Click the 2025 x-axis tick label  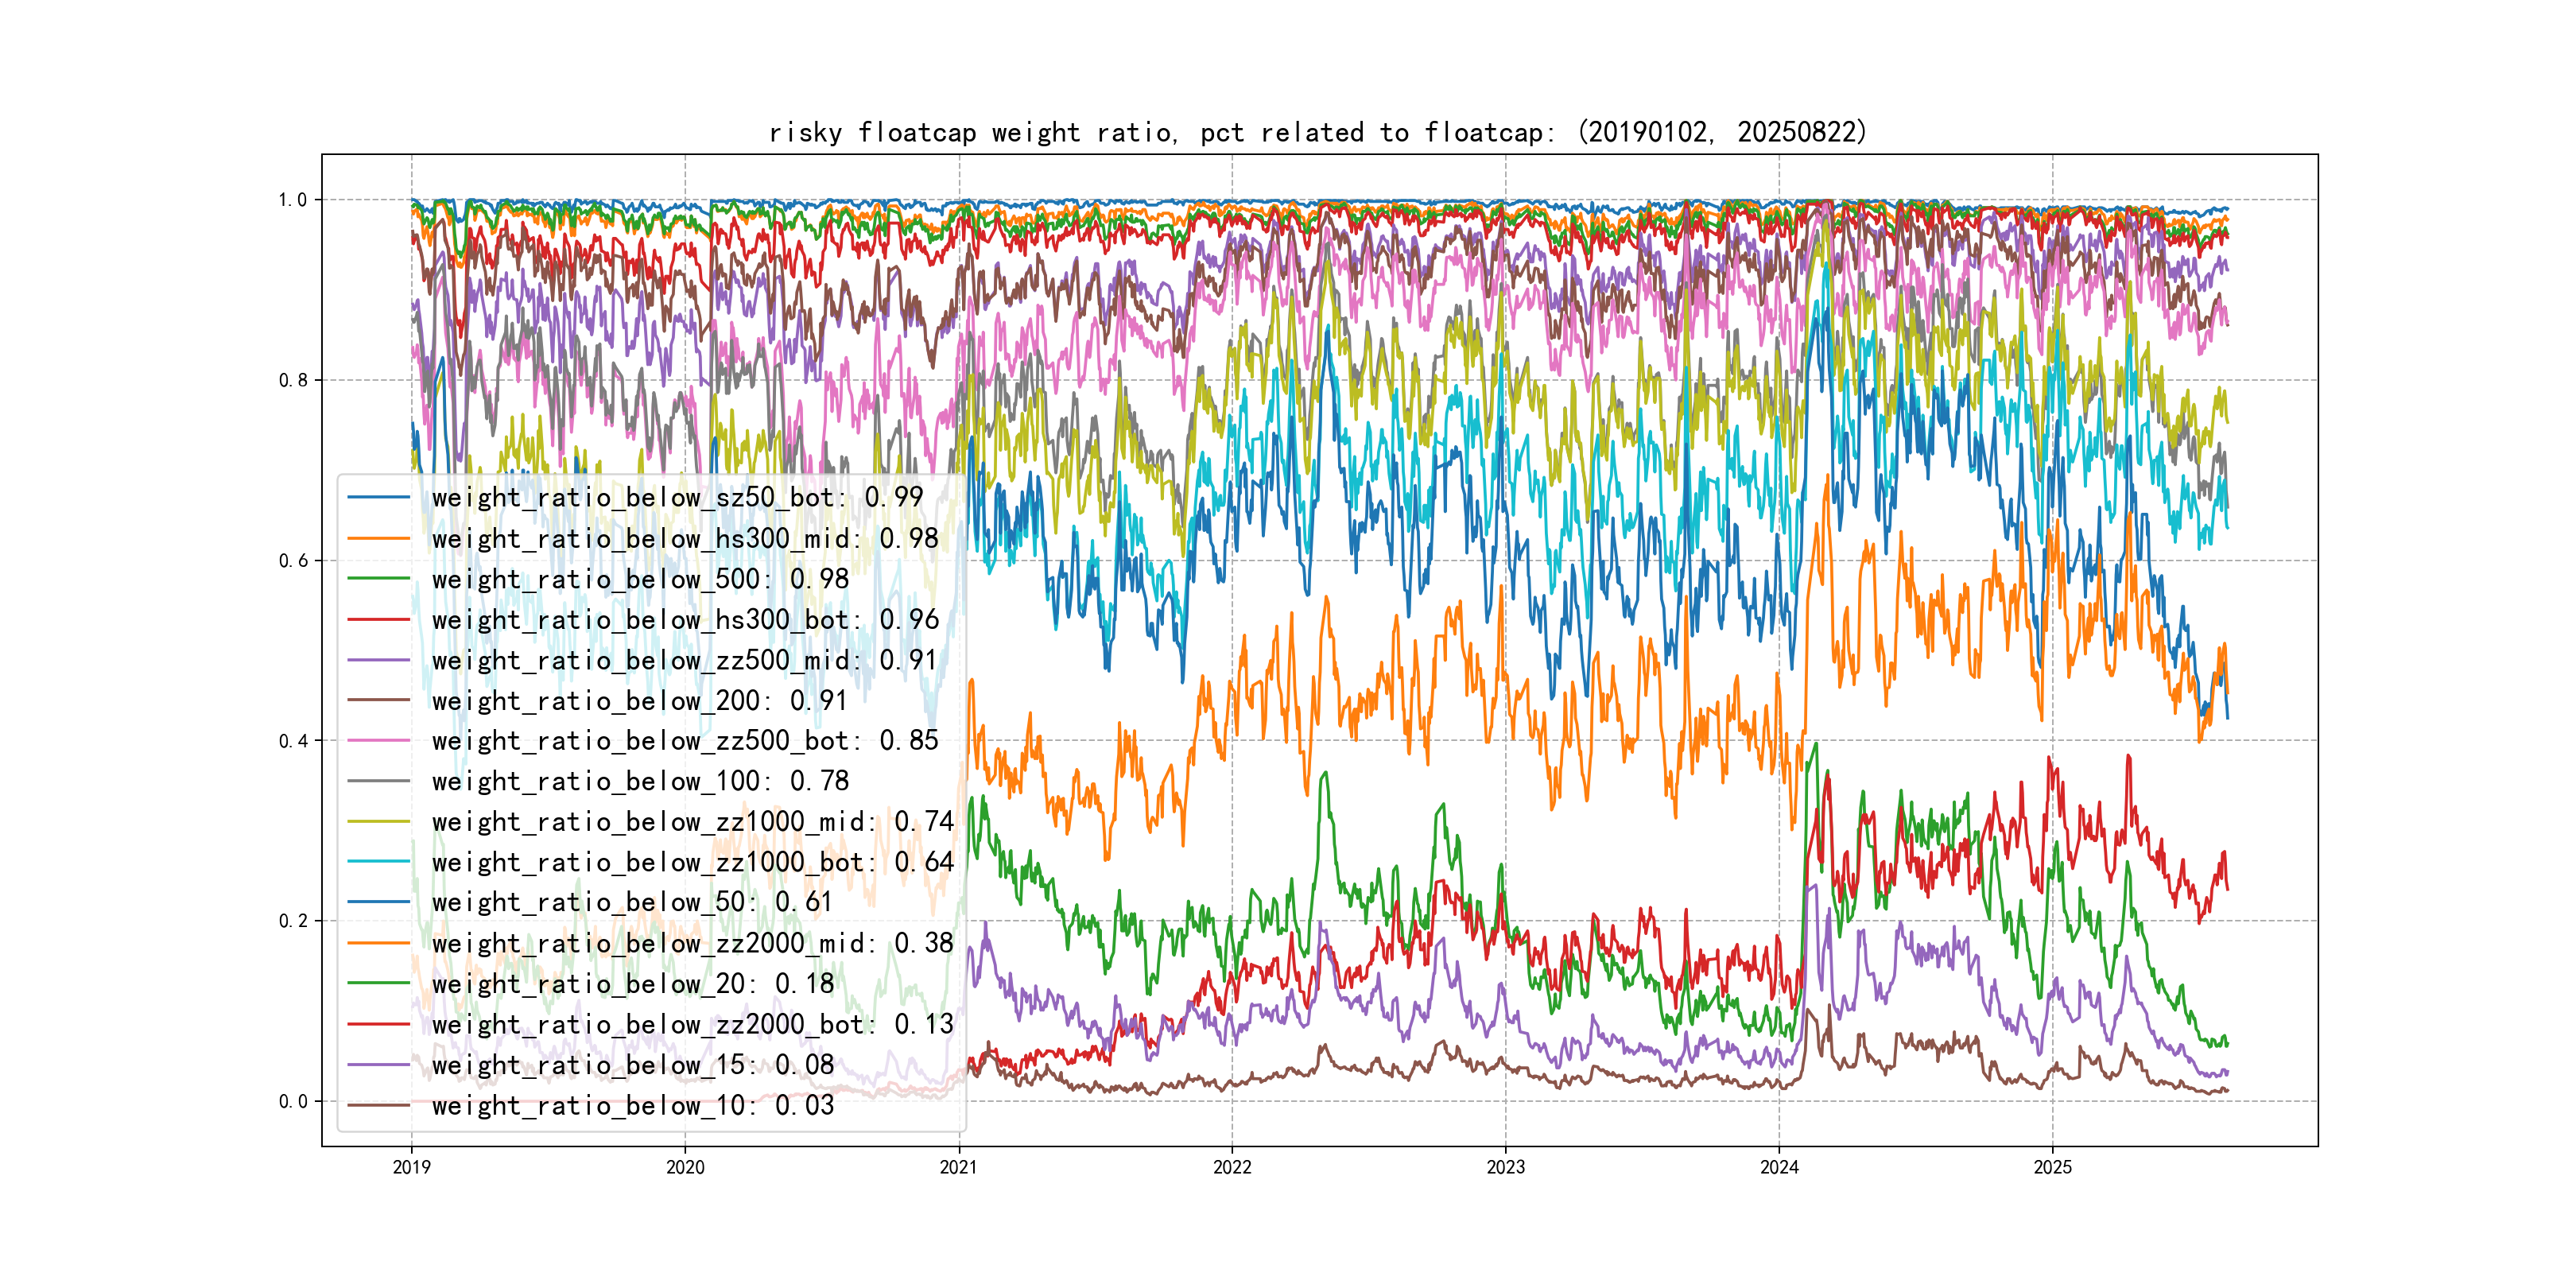(x=2052, y=1167)
